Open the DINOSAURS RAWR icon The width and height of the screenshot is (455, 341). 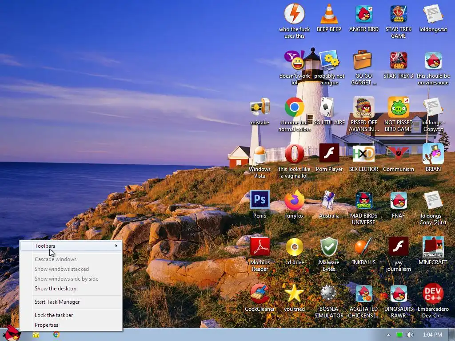click(399, 294)
